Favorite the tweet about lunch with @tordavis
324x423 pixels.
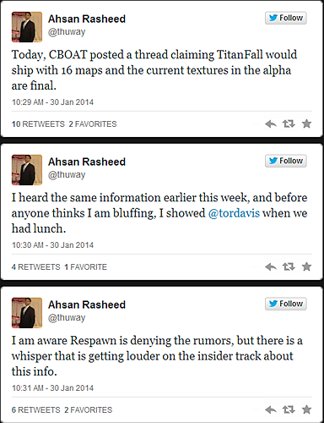306,266
